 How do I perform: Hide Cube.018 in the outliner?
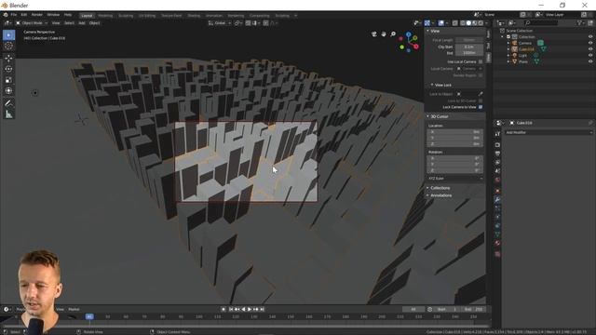[590, 49]
